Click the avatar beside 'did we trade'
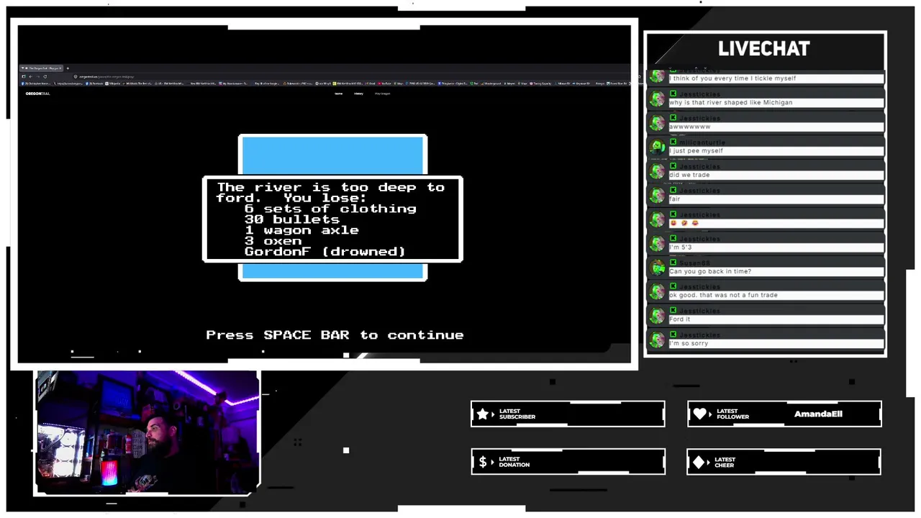The height and width of the screenshot is (518, 921). (x=657, y=171)
